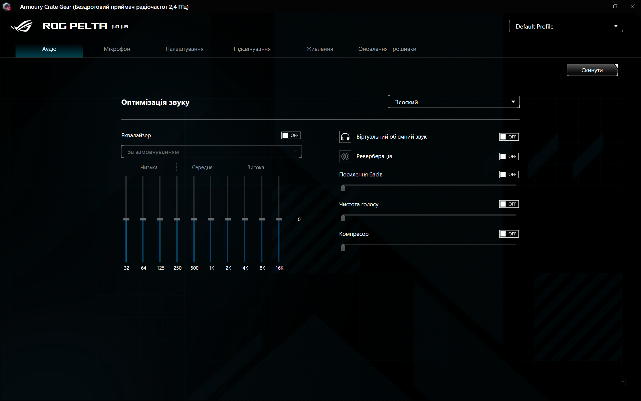Maximize the Armoury Crate Gear window
This screenshot has height=401, width=641.
(615, 6)
